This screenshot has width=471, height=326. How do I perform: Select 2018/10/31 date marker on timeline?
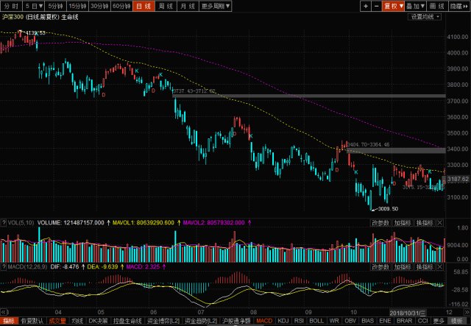click(x=408, y=313)
